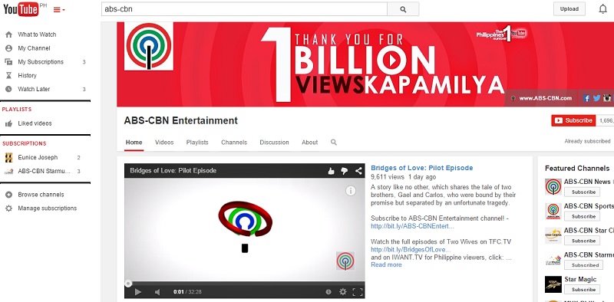Open the bit.ly/BridgesOfLove... link
This screenshot has height=302, width=614.
[x=411, y=250]
